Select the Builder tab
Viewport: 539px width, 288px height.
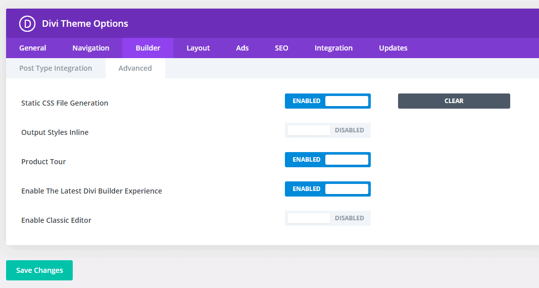pos(148,48)
